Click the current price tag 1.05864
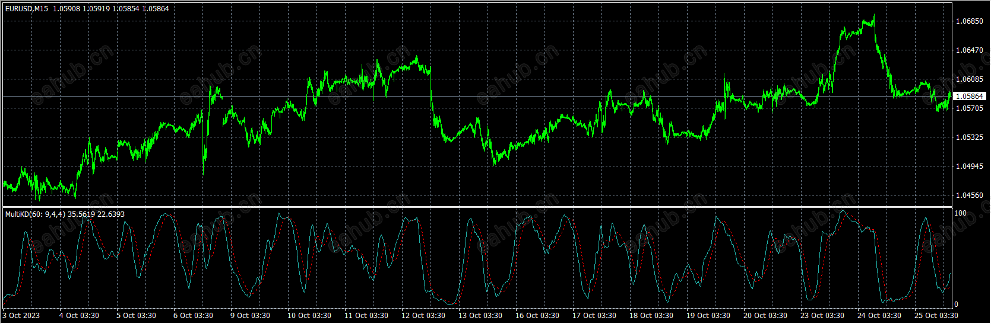The image size is (991, 324). tap(970, 96)
